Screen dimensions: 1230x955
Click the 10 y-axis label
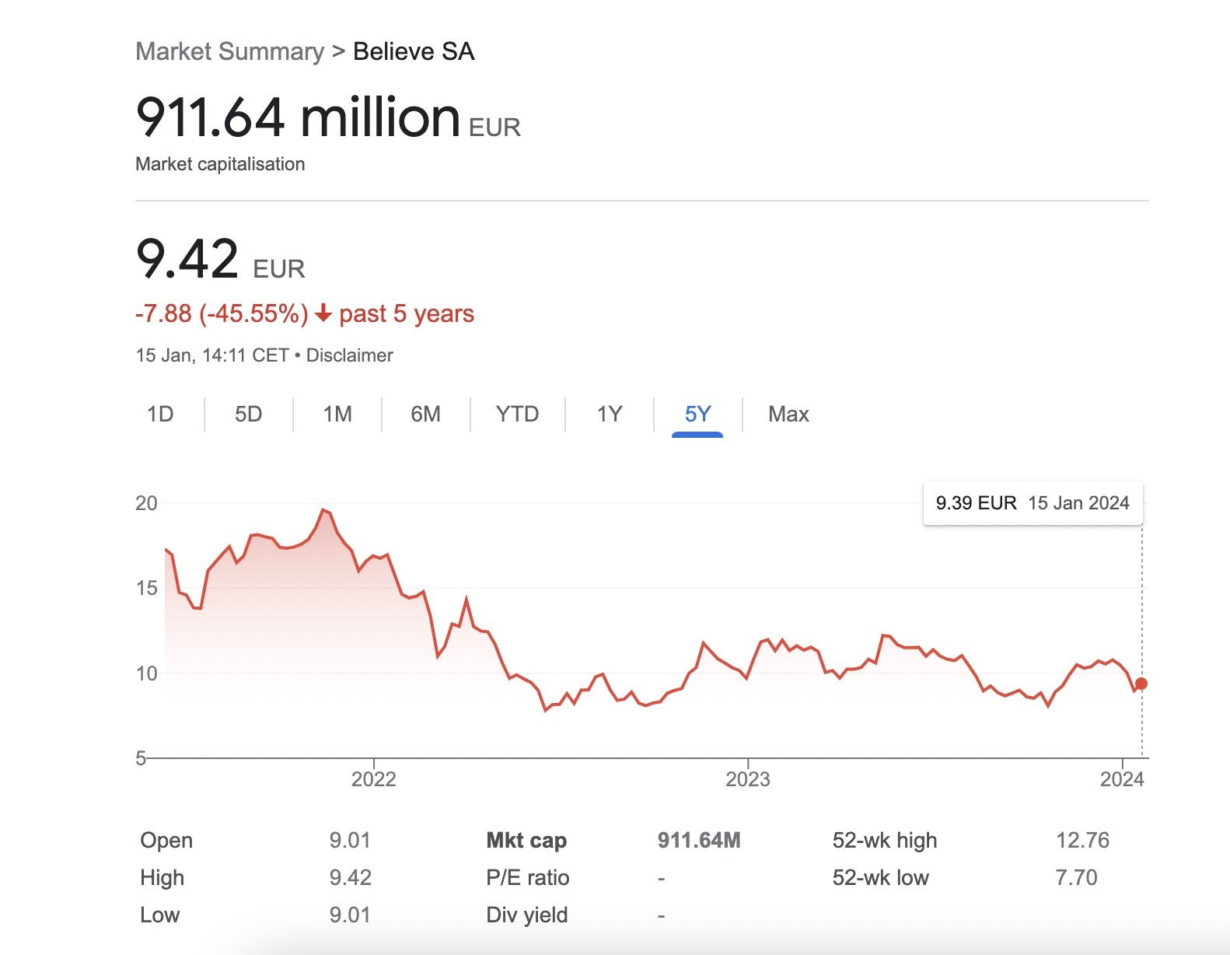(x=146, y=673)
